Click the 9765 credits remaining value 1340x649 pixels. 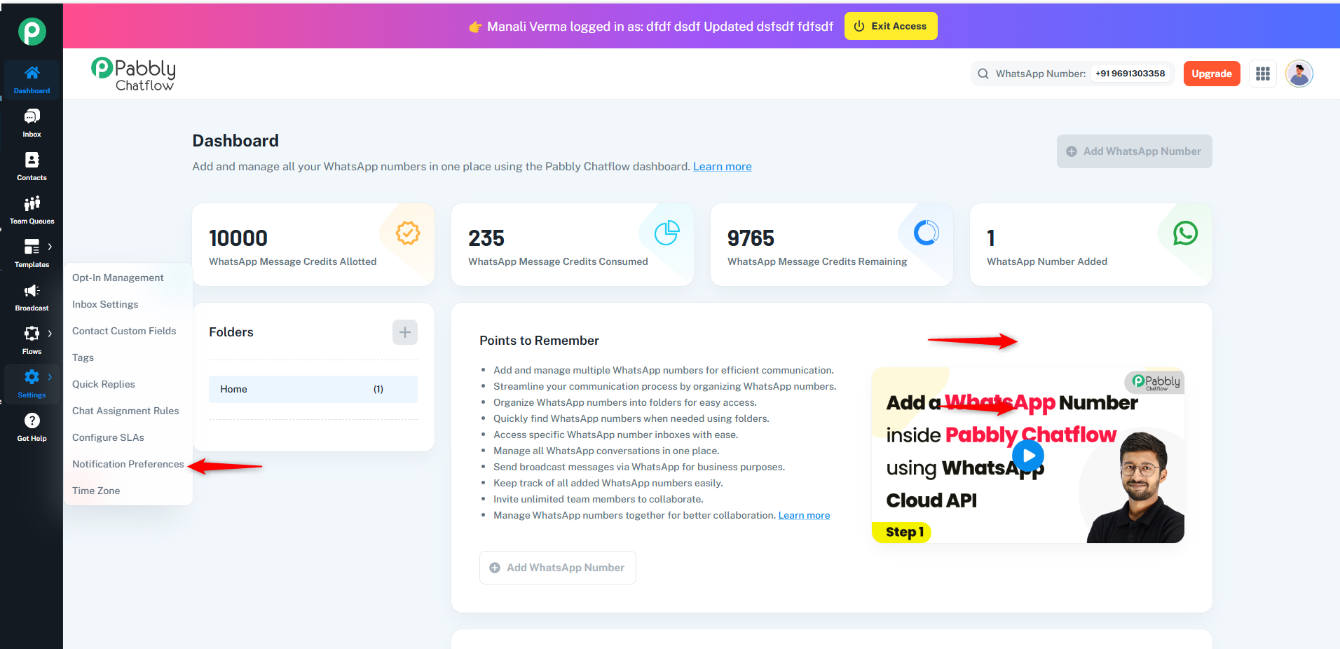(x=751, y=238)
